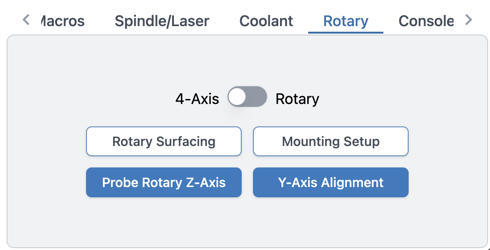The height and width of the screenshot is (250, 490).
Task: Launch the Y-Axis Alignment wizard
Action: click(x=331, y=182)
